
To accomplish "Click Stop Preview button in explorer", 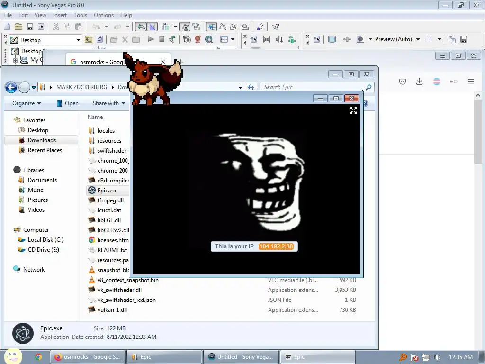I will (x=162, y=39).
